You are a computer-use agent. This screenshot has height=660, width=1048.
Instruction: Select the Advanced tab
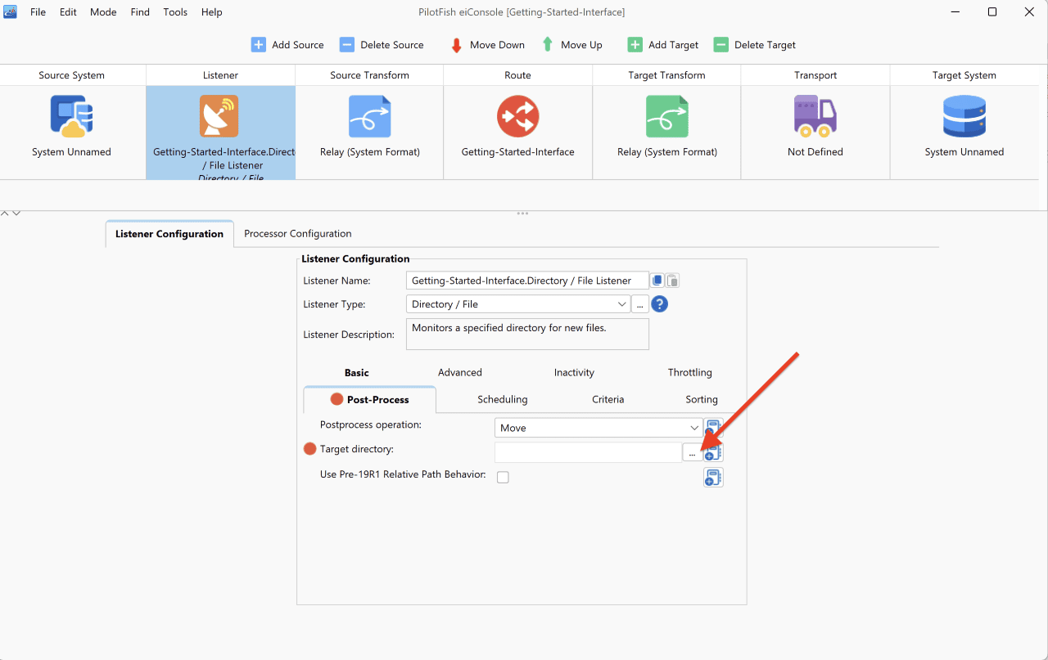tap(460, 372)
